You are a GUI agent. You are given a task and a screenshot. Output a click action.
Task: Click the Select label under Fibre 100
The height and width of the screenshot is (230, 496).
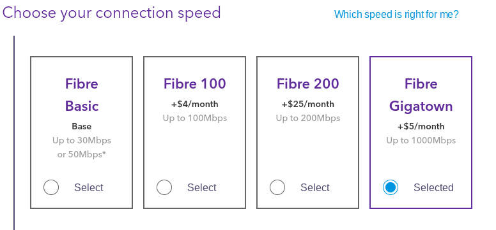[202, 187]
